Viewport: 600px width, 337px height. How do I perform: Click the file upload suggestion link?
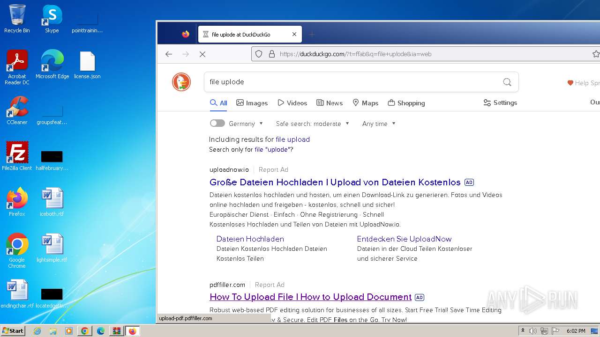click(293, 139)
